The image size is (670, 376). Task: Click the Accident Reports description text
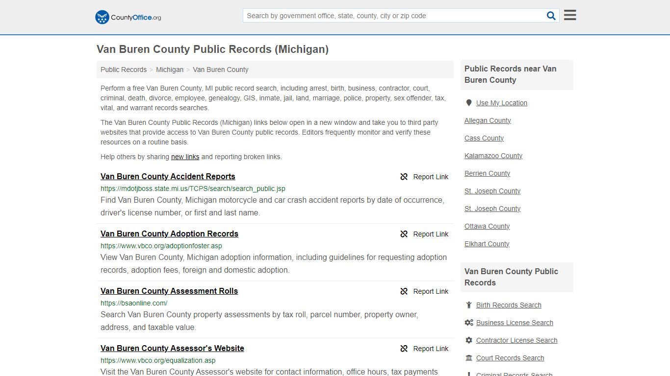272,207
